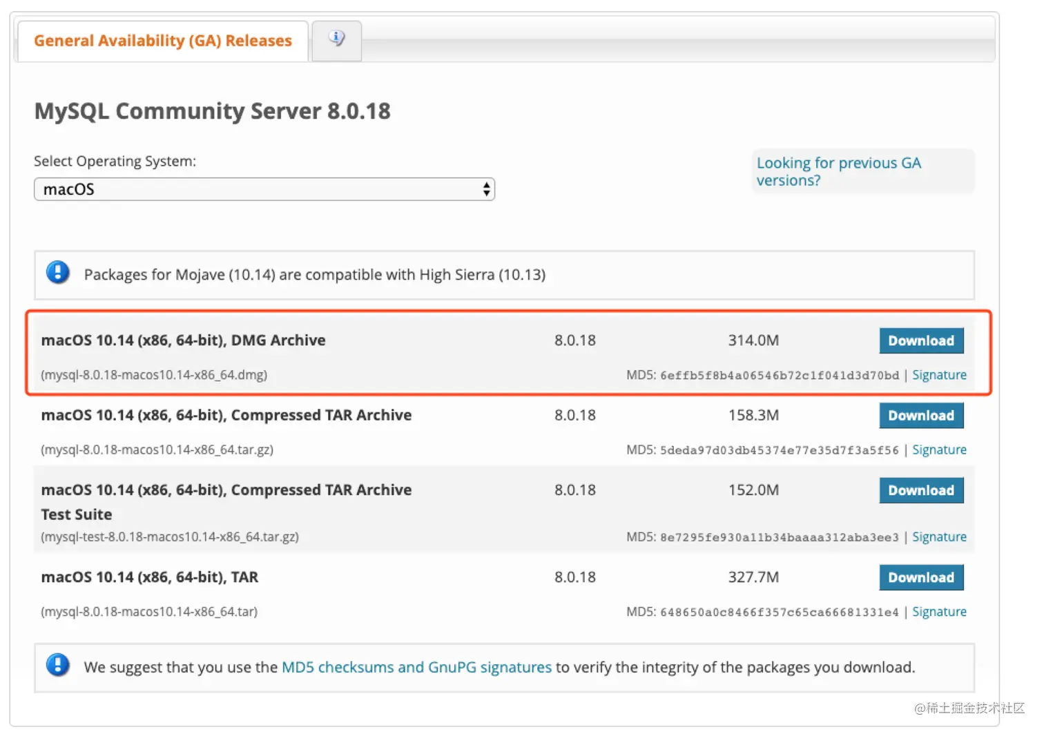Select the DMG Archive MD5 hash value
The height and width of the screenshot is (734, 1044).
780,376
